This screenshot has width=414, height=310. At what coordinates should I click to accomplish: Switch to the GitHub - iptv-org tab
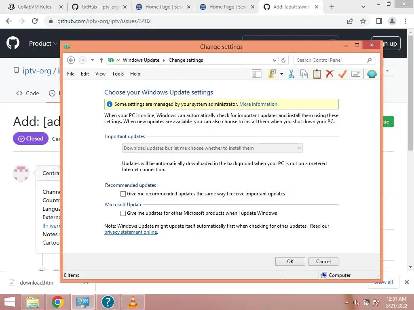(100, 7)
